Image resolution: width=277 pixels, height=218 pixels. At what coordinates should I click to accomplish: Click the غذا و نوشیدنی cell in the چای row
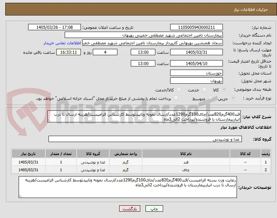click(x=93, y=170)
